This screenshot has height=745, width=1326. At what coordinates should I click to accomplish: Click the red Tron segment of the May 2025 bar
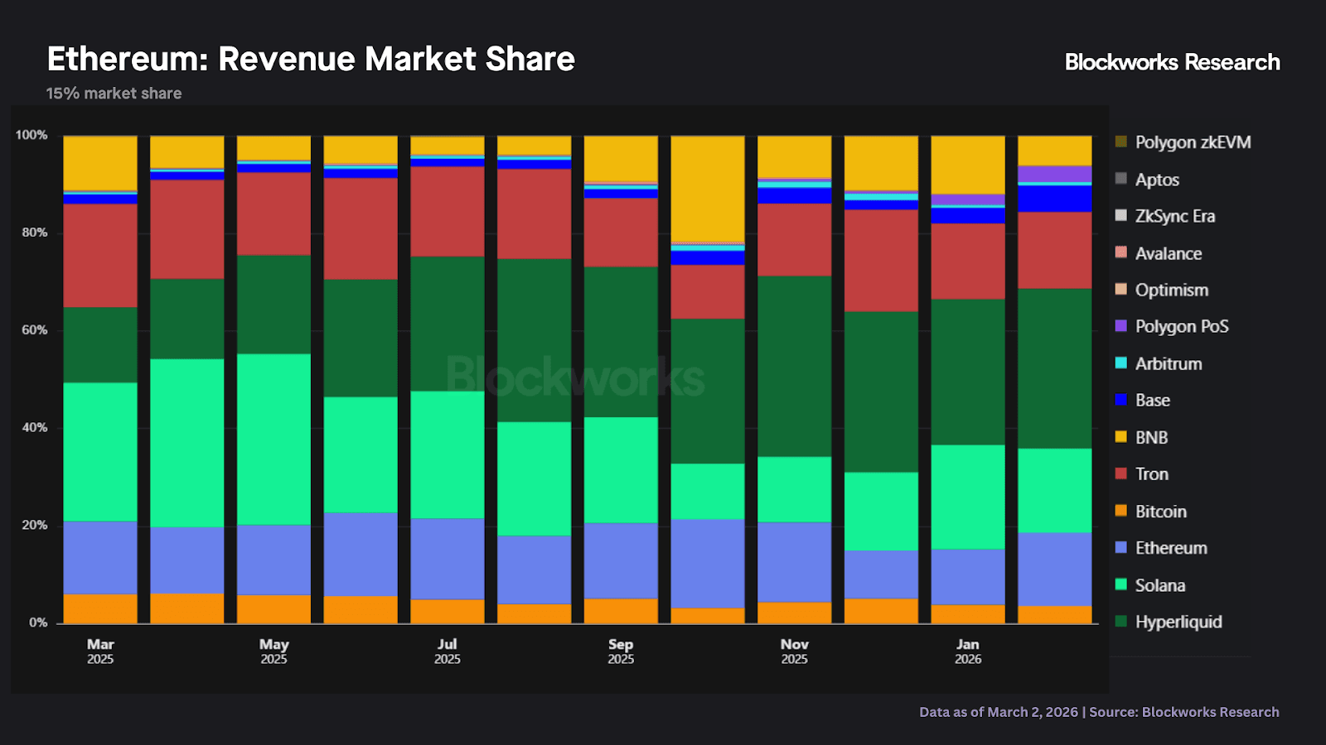click(x=274, y=214)
